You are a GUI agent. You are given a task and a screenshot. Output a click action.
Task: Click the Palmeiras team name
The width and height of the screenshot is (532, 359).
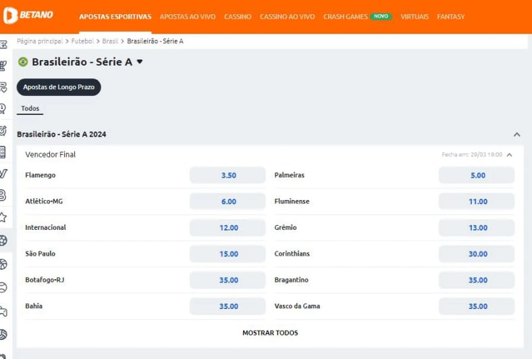(x=290, y=175)
